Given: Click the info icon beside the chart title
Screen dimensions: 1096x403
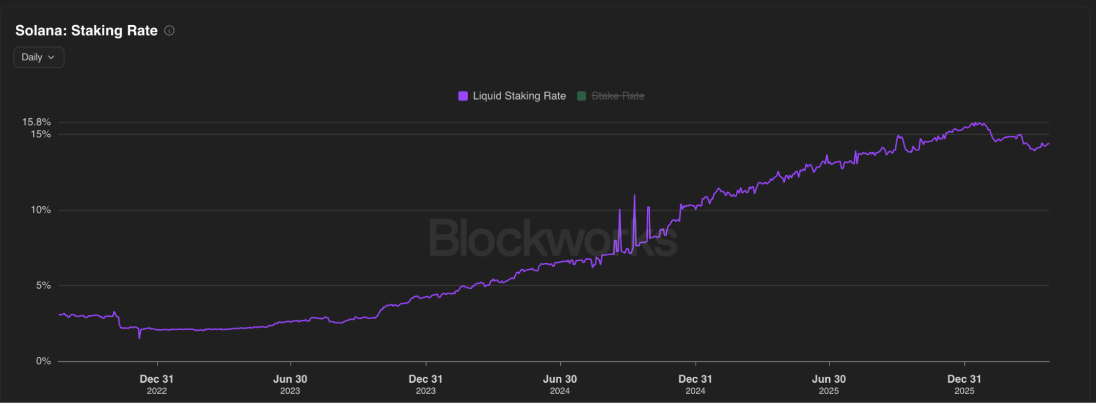Looking at the screenshot, I should pyautogui.click(x=169, y=31).
